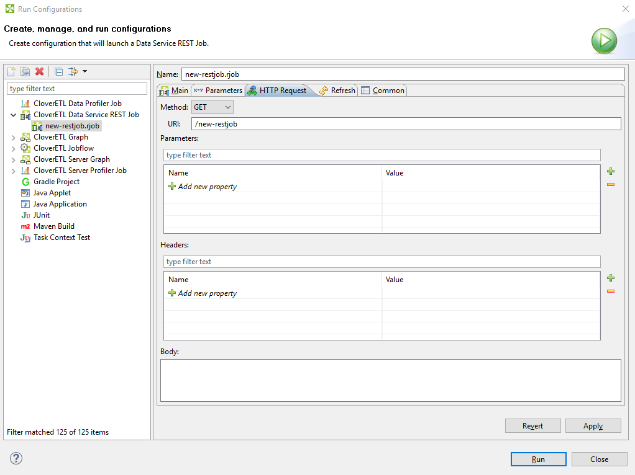The width and height of the screenshot is (635, 475).
Task: Click the URI input field
Action: (406, 123)
